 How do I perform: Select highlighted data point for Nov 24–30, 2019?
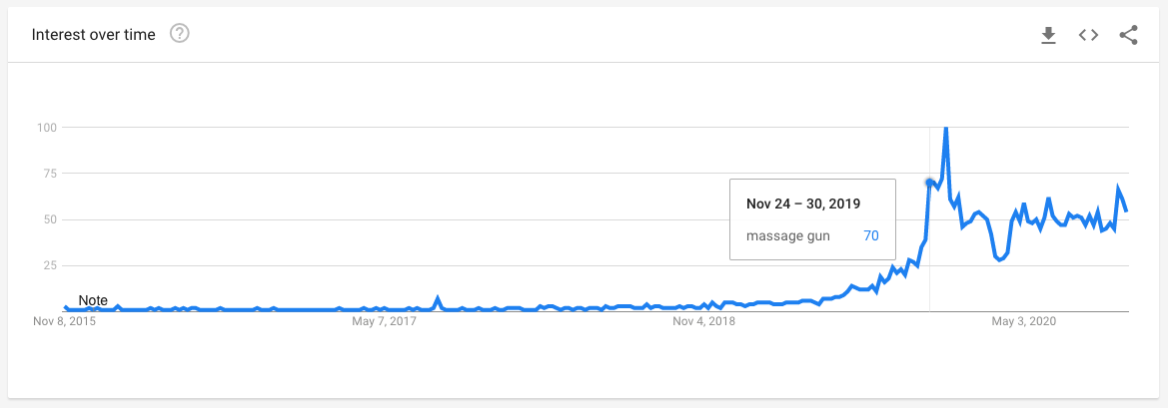pyautogui.click(x=929, y=183)
